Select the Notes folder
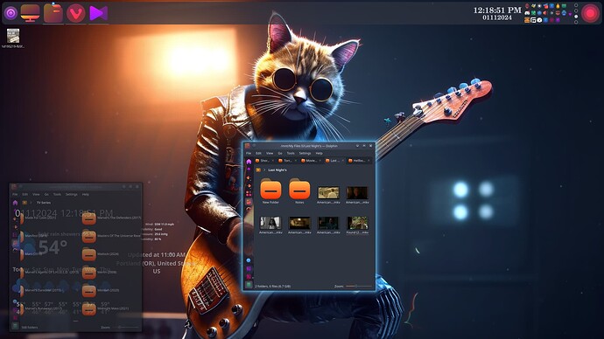 (299, 190)
